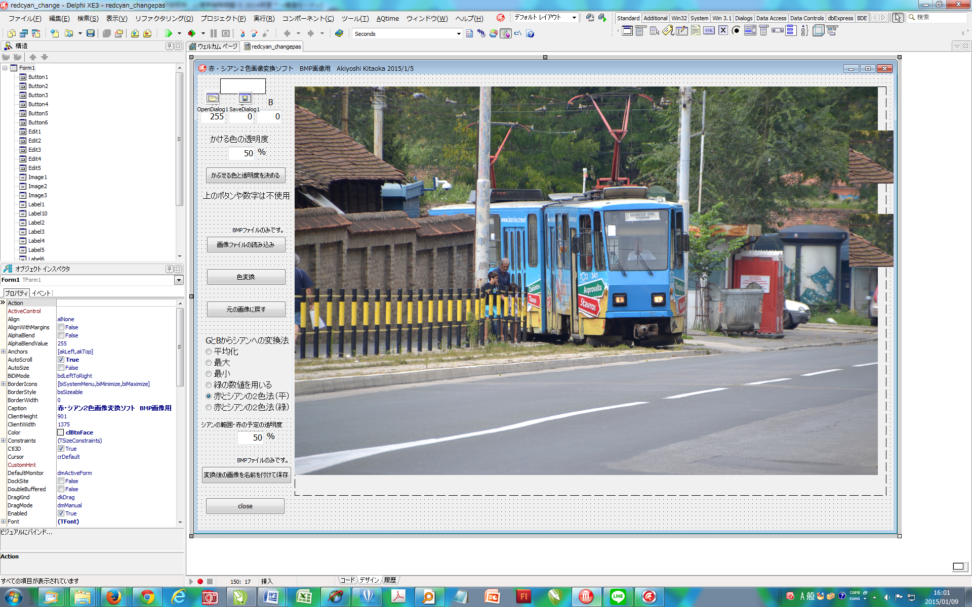Screen dimensions: 972x607
Task: Open the Form1 object selector dropdown
Action: tap(179, 280)
